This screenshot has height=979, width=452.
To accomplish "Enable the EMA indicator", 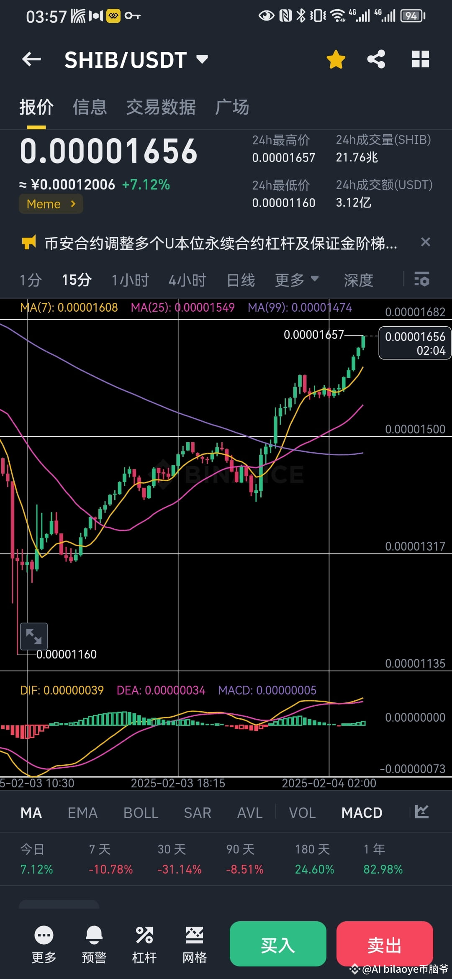I will coord(82,812).
